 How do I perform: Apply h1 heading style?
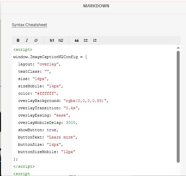52,41
